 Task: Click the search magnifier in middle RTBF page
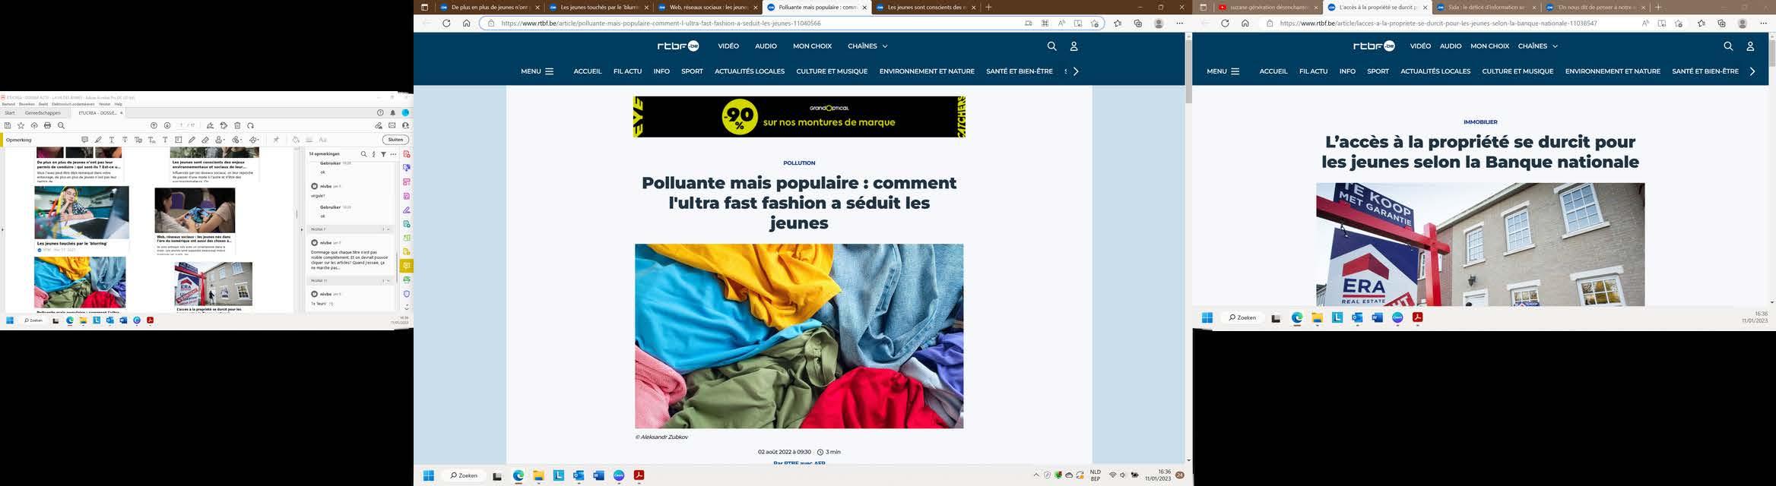pos(1051,46)
